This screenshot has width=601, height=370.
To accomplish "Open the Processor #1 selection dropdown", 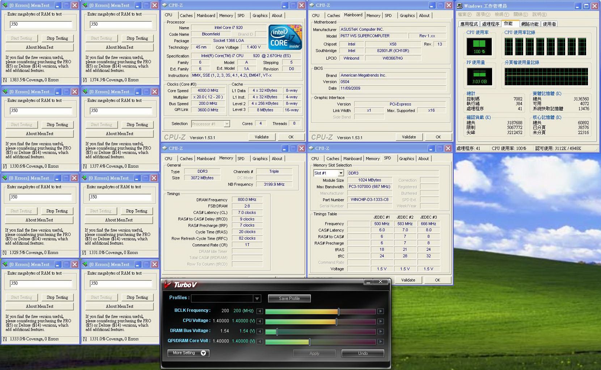I will tap(227, 124).
